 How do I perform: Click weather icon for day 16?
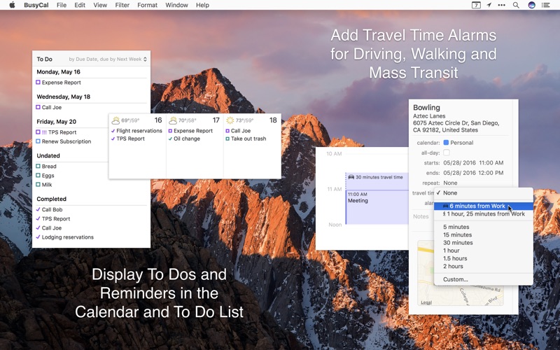point(115,120)
